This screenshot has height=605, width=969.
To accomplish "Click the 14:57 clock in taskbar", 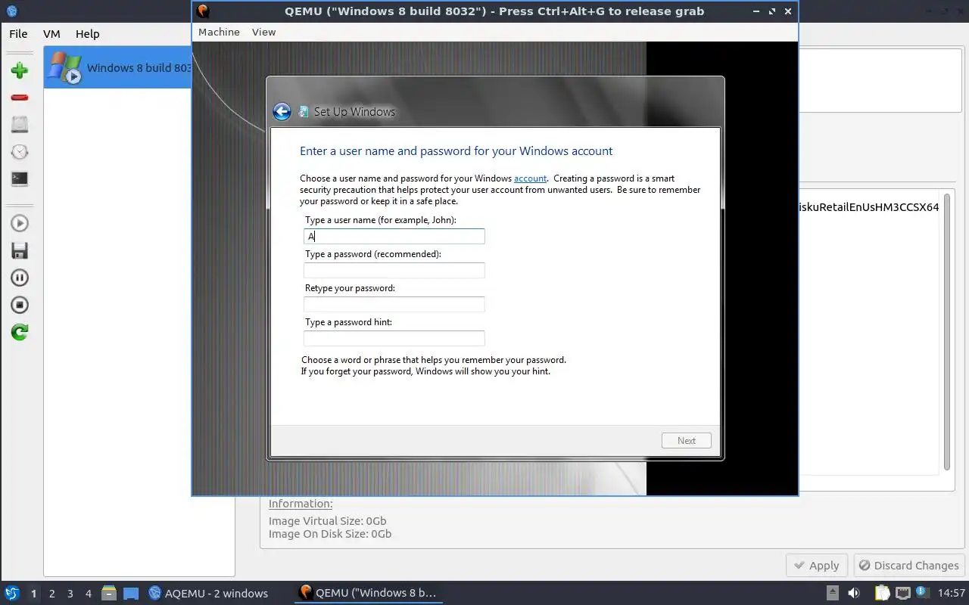I will [951, 593].
